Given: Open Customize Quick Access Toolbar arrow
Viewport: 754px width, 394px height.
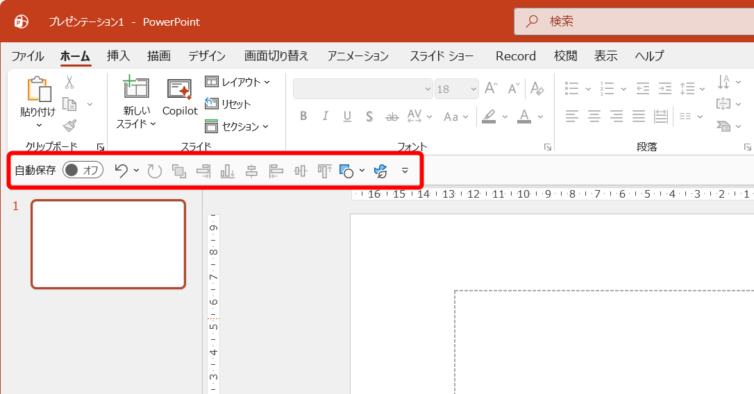Looking at the screenshot, I should (x=405, y=171).
